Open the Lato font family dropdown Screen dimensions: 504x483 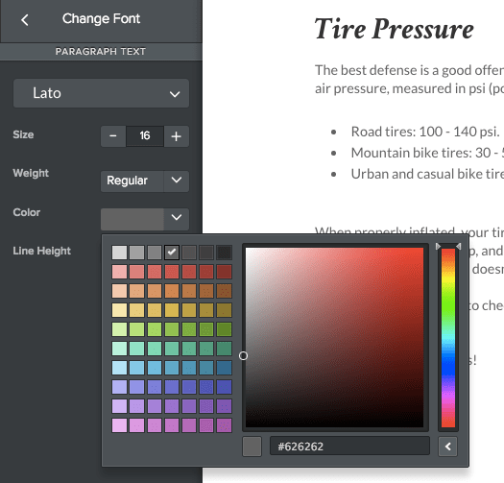pyautogui.click(x=101, y=93)
